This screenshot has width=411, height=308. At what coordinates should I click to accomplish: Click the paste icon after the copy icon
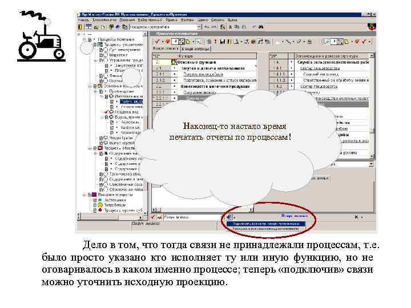[x=244, y=27]
